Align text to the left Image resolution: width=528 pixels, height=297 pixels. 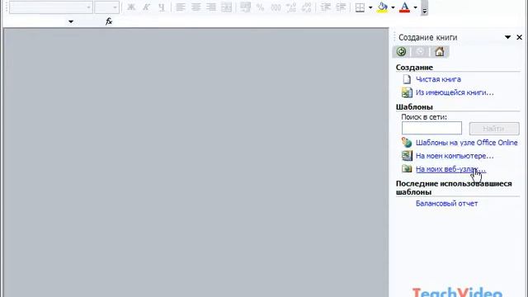(181, 7)
